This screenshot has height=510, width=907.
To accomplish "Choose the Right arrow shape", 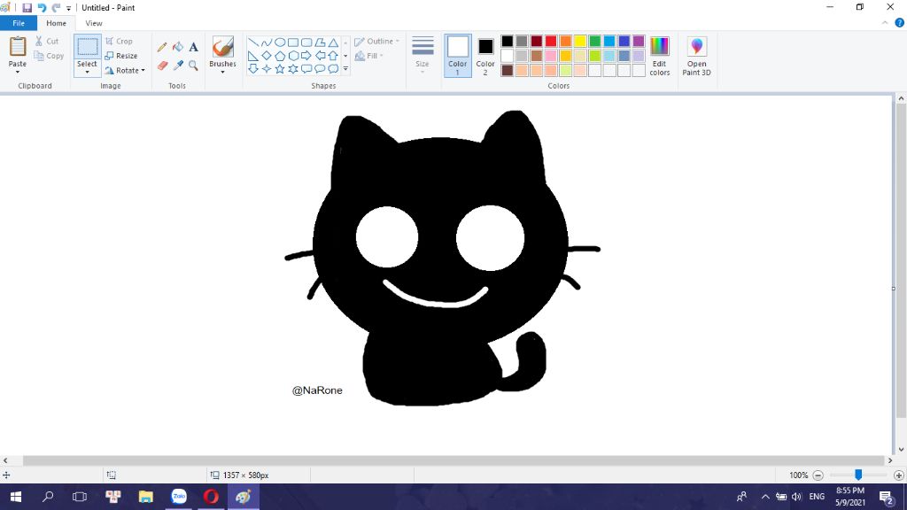I will (306, 56).
